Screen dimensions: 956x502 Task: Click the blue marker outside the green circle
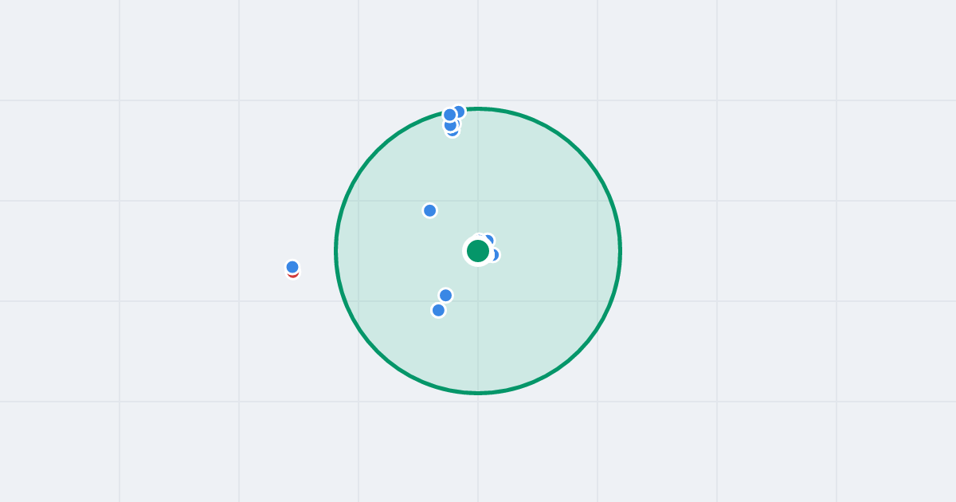click(292, 267)
